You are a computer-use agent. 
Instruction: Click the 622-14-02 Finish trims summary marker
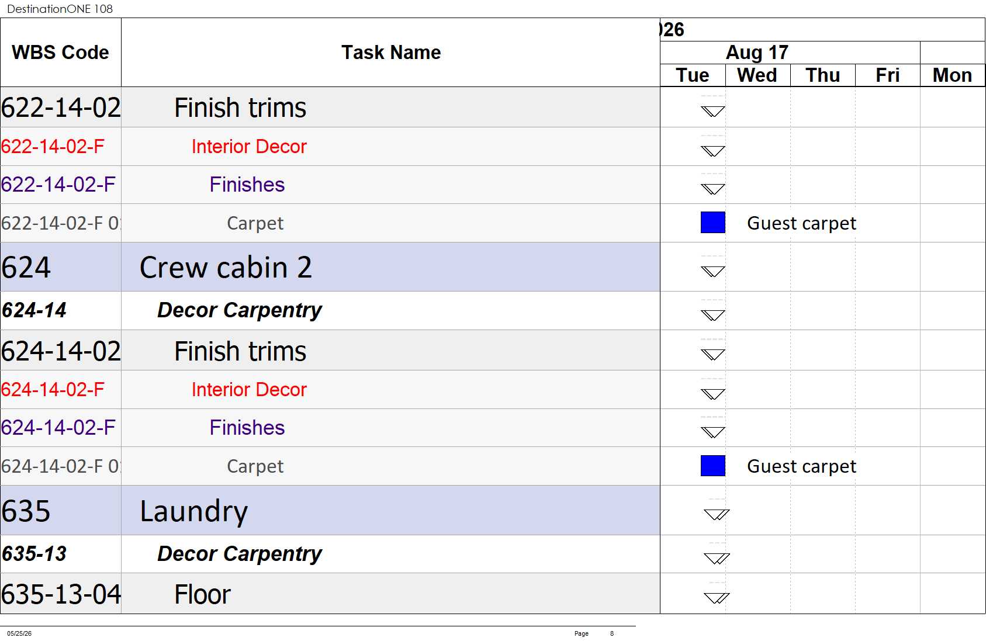click(712, 111)
